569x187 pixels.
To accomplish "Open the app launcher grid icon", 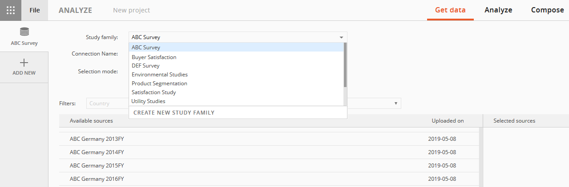I will pyautogui.click(x=11, y=10).
